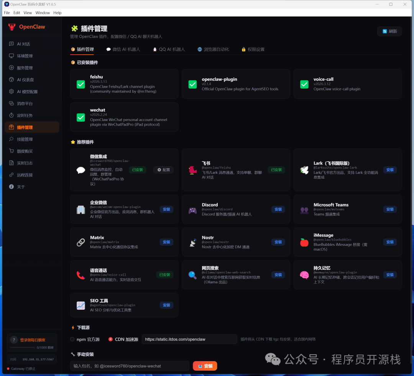
Task: Open the Window menu
Action: coord(42,13)
